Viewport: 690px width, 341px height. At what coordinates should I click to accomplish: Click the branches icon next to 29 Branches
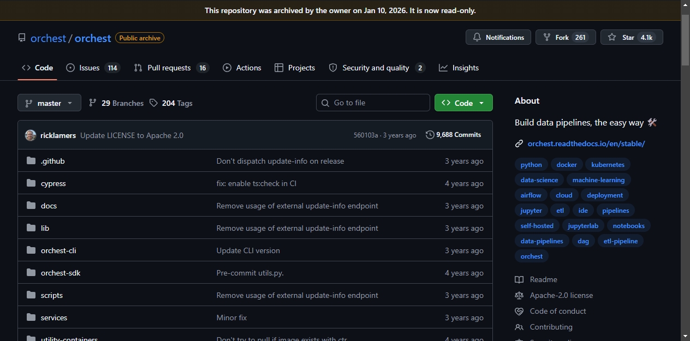point(93,103)
